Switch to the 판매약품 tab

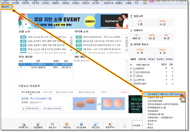pos(142,59)
